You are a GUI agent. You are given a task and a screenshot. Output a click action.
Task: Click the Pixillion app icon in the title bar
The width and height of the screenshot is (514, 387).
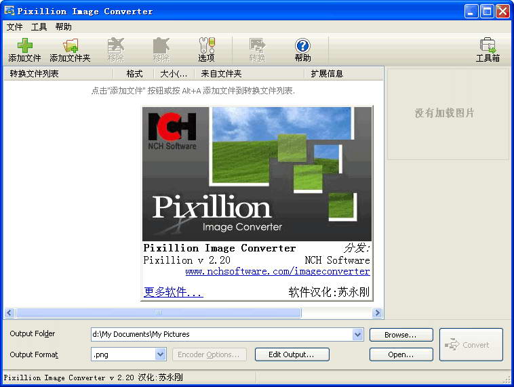pyautogui.click(x=9, y=11)
